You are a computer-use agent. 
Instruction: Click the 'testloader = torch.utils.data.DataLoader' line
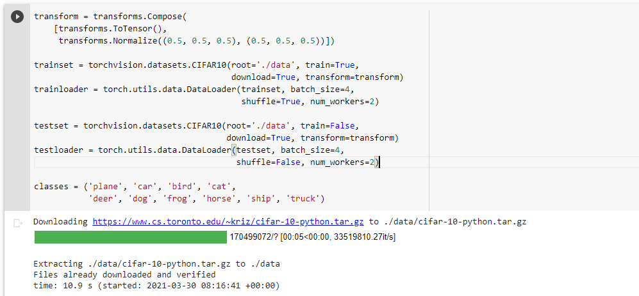pyautogui.click(x=189, y=150)
